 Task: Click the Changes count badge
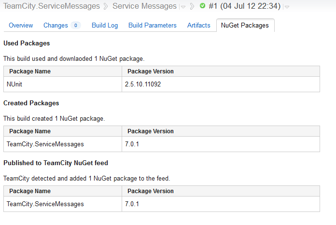coord(75,25)
